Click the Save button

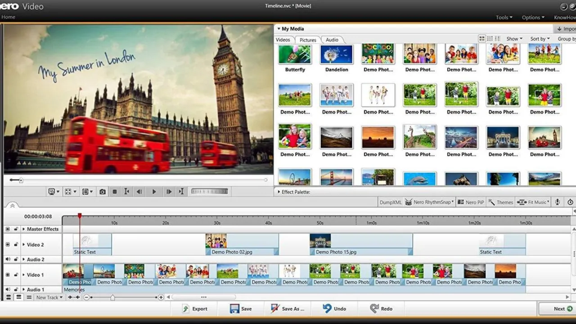(241, 309)
